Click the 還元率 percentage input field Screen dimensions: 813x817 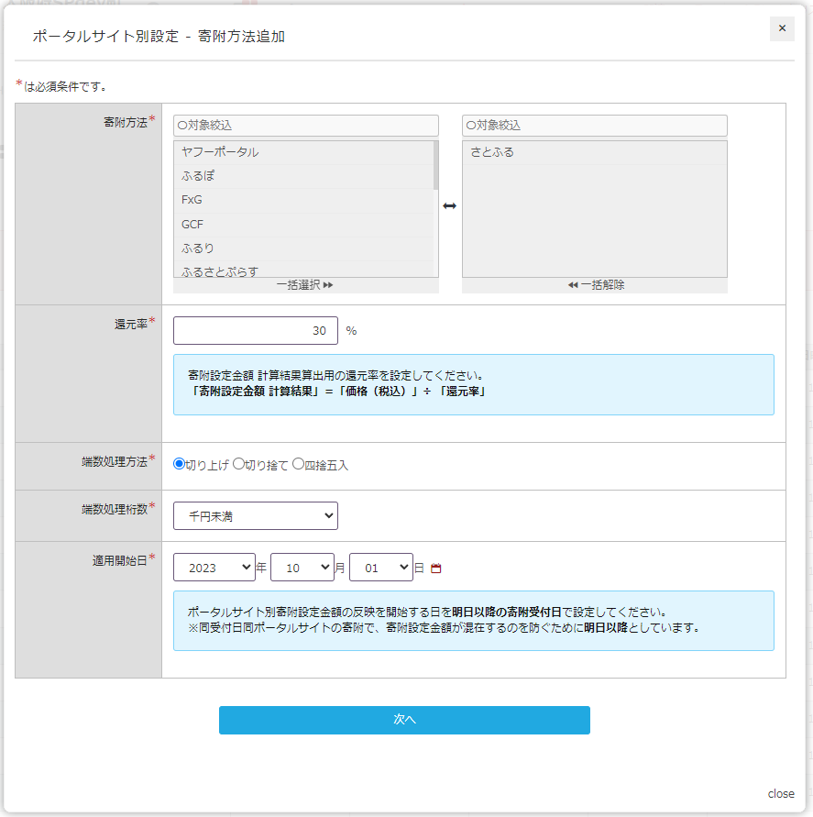[x=255, y=331]
